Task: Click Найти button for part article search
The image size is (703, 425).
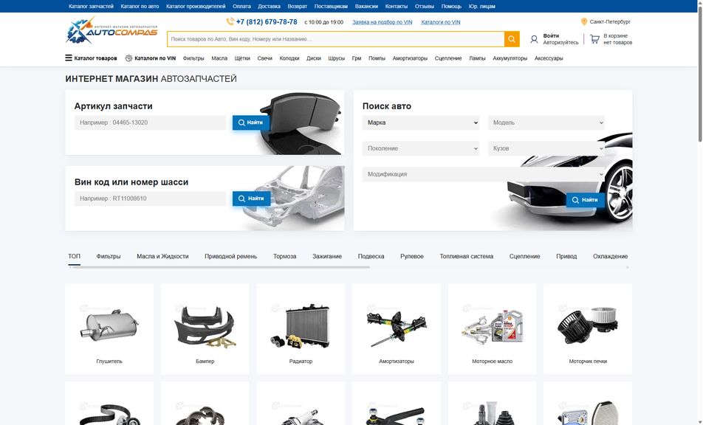Action: point(251,122)
